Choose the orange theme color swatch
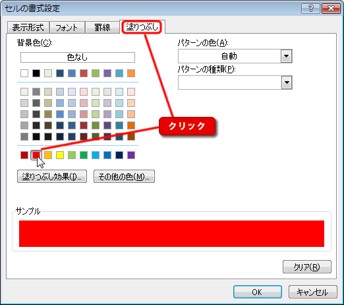344x305 pixels. pos(131,73)
